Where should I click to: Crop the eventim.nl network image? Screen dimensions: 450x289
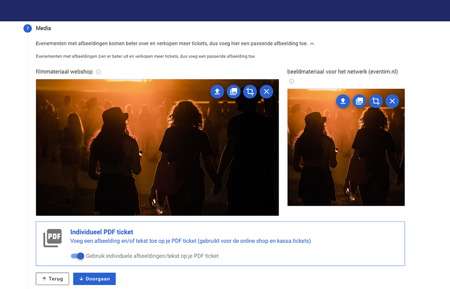376,101
